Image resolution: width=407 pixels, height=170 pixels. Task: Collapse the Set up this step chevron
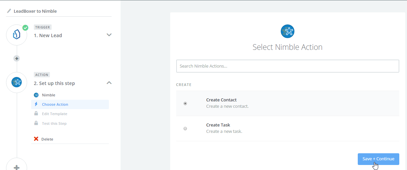(109, 83)
